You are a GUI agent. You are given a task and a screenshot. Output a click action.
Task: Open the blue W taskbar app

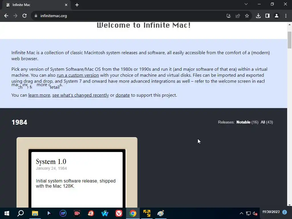[105, 213]
